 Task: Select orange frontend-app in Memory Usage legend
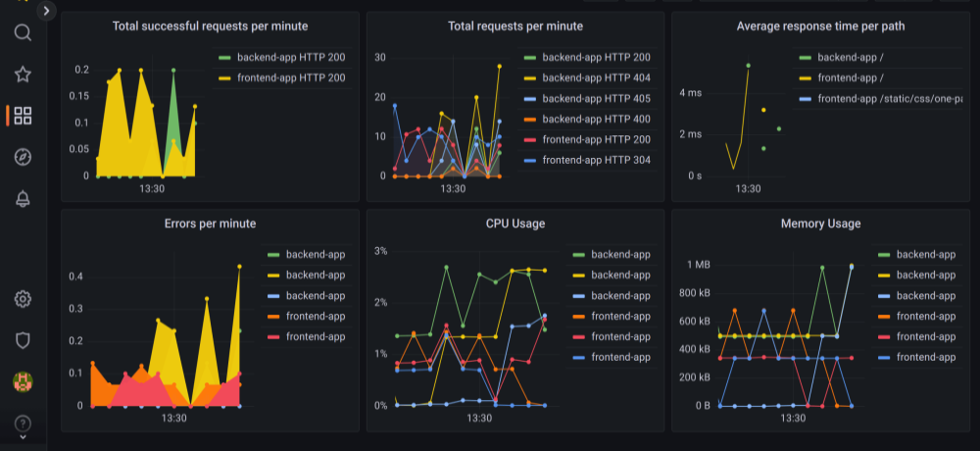coord(926,317)
